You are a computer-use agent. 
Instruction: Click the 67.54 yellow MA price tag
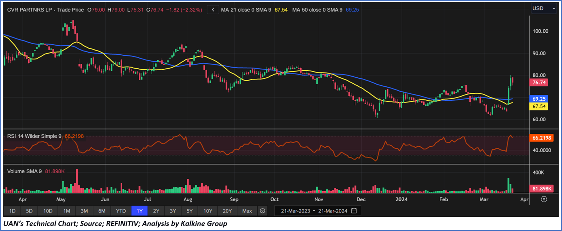click(539, 107)
